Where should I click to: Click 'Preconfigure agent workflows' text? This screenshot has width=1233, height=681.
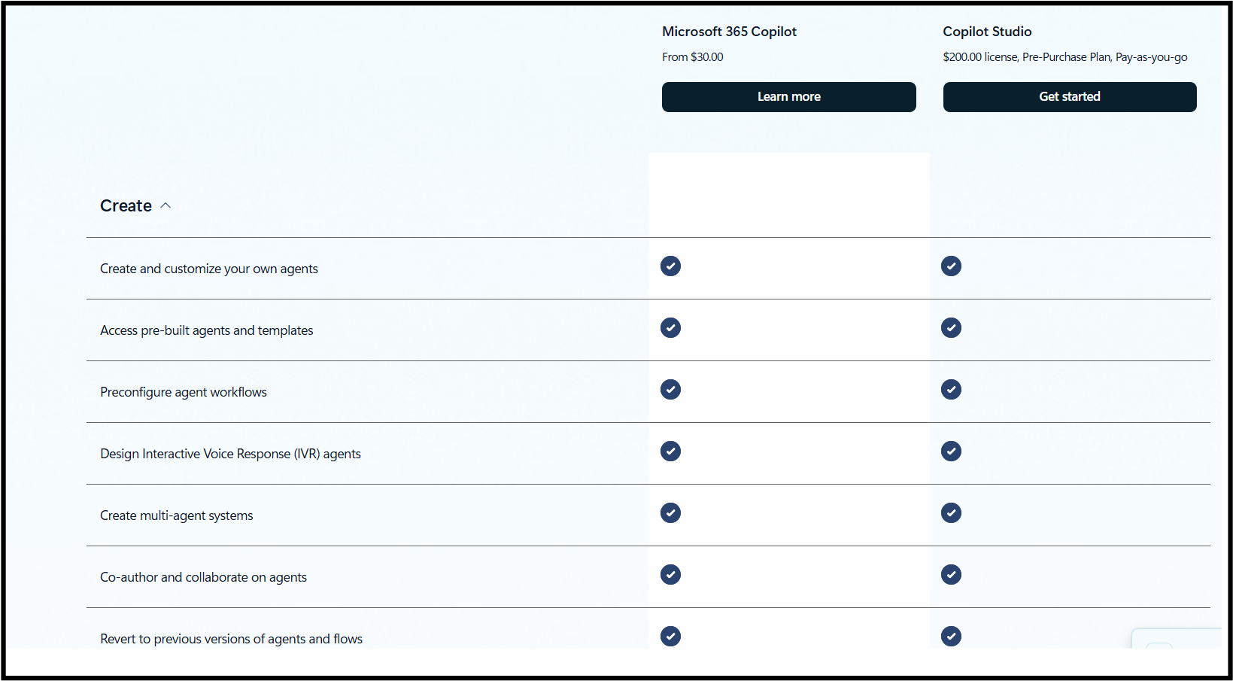[184, 393]
